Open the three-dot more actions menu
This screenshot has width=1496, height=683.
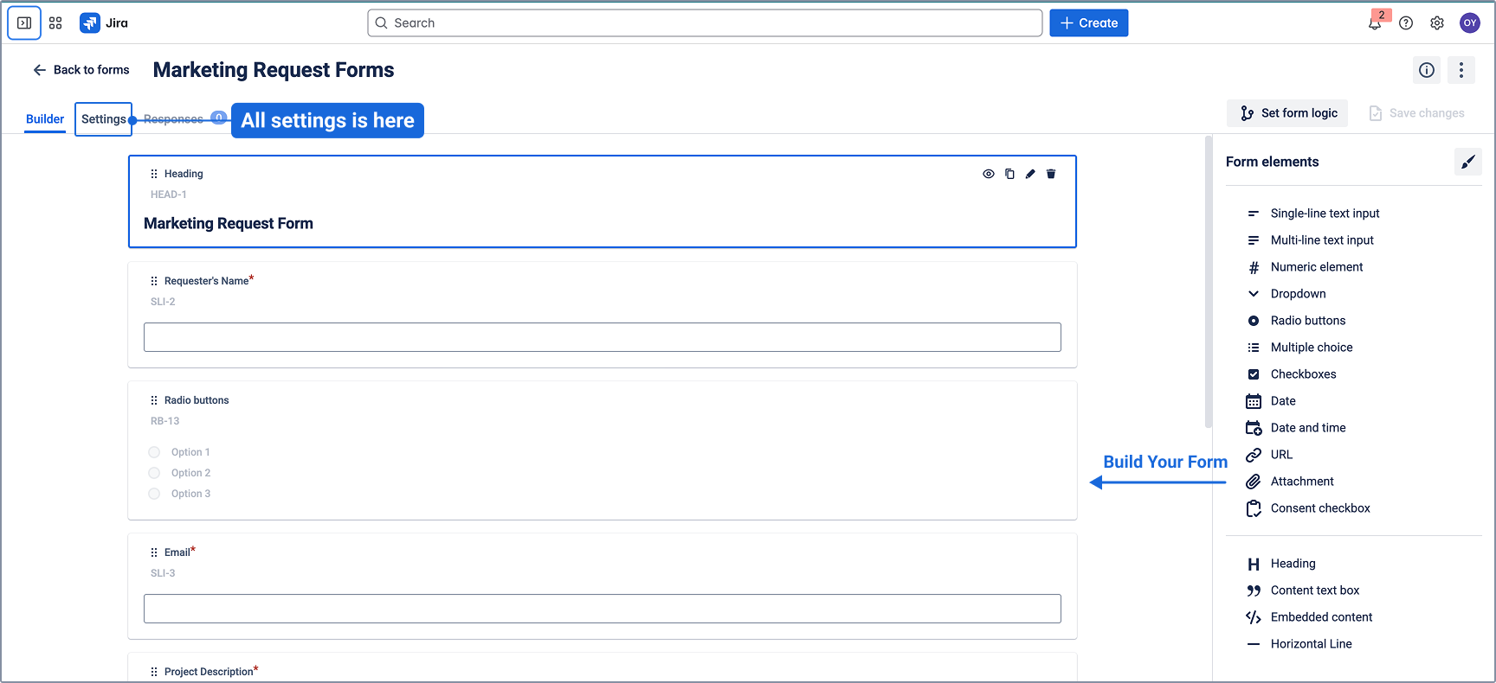pyautogui.click(x=1461, y=70)
